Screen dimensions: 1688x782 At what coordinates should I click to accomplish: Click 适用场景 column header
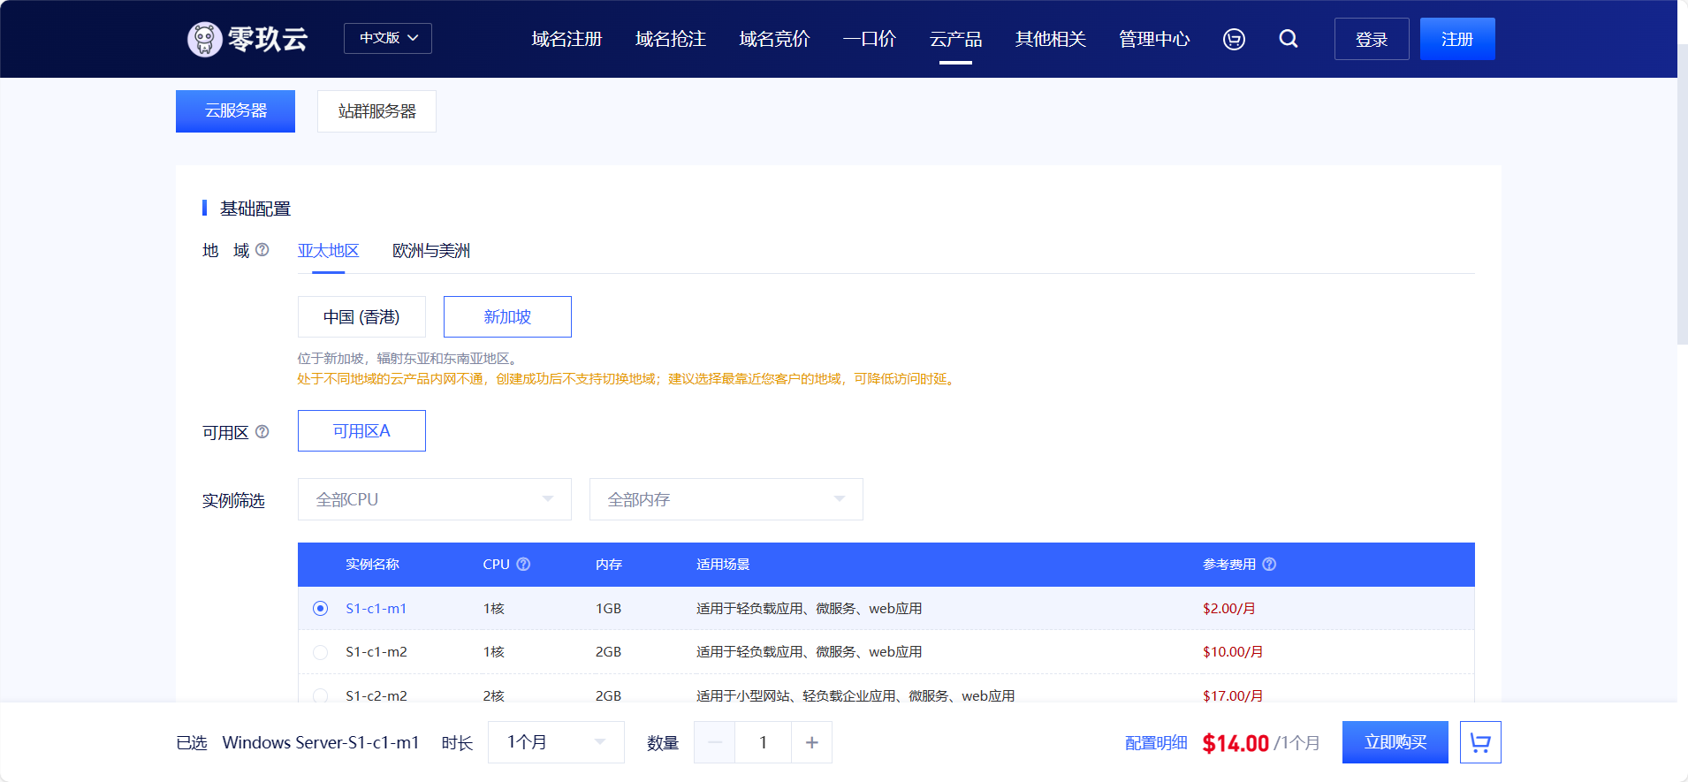[723, 565]
